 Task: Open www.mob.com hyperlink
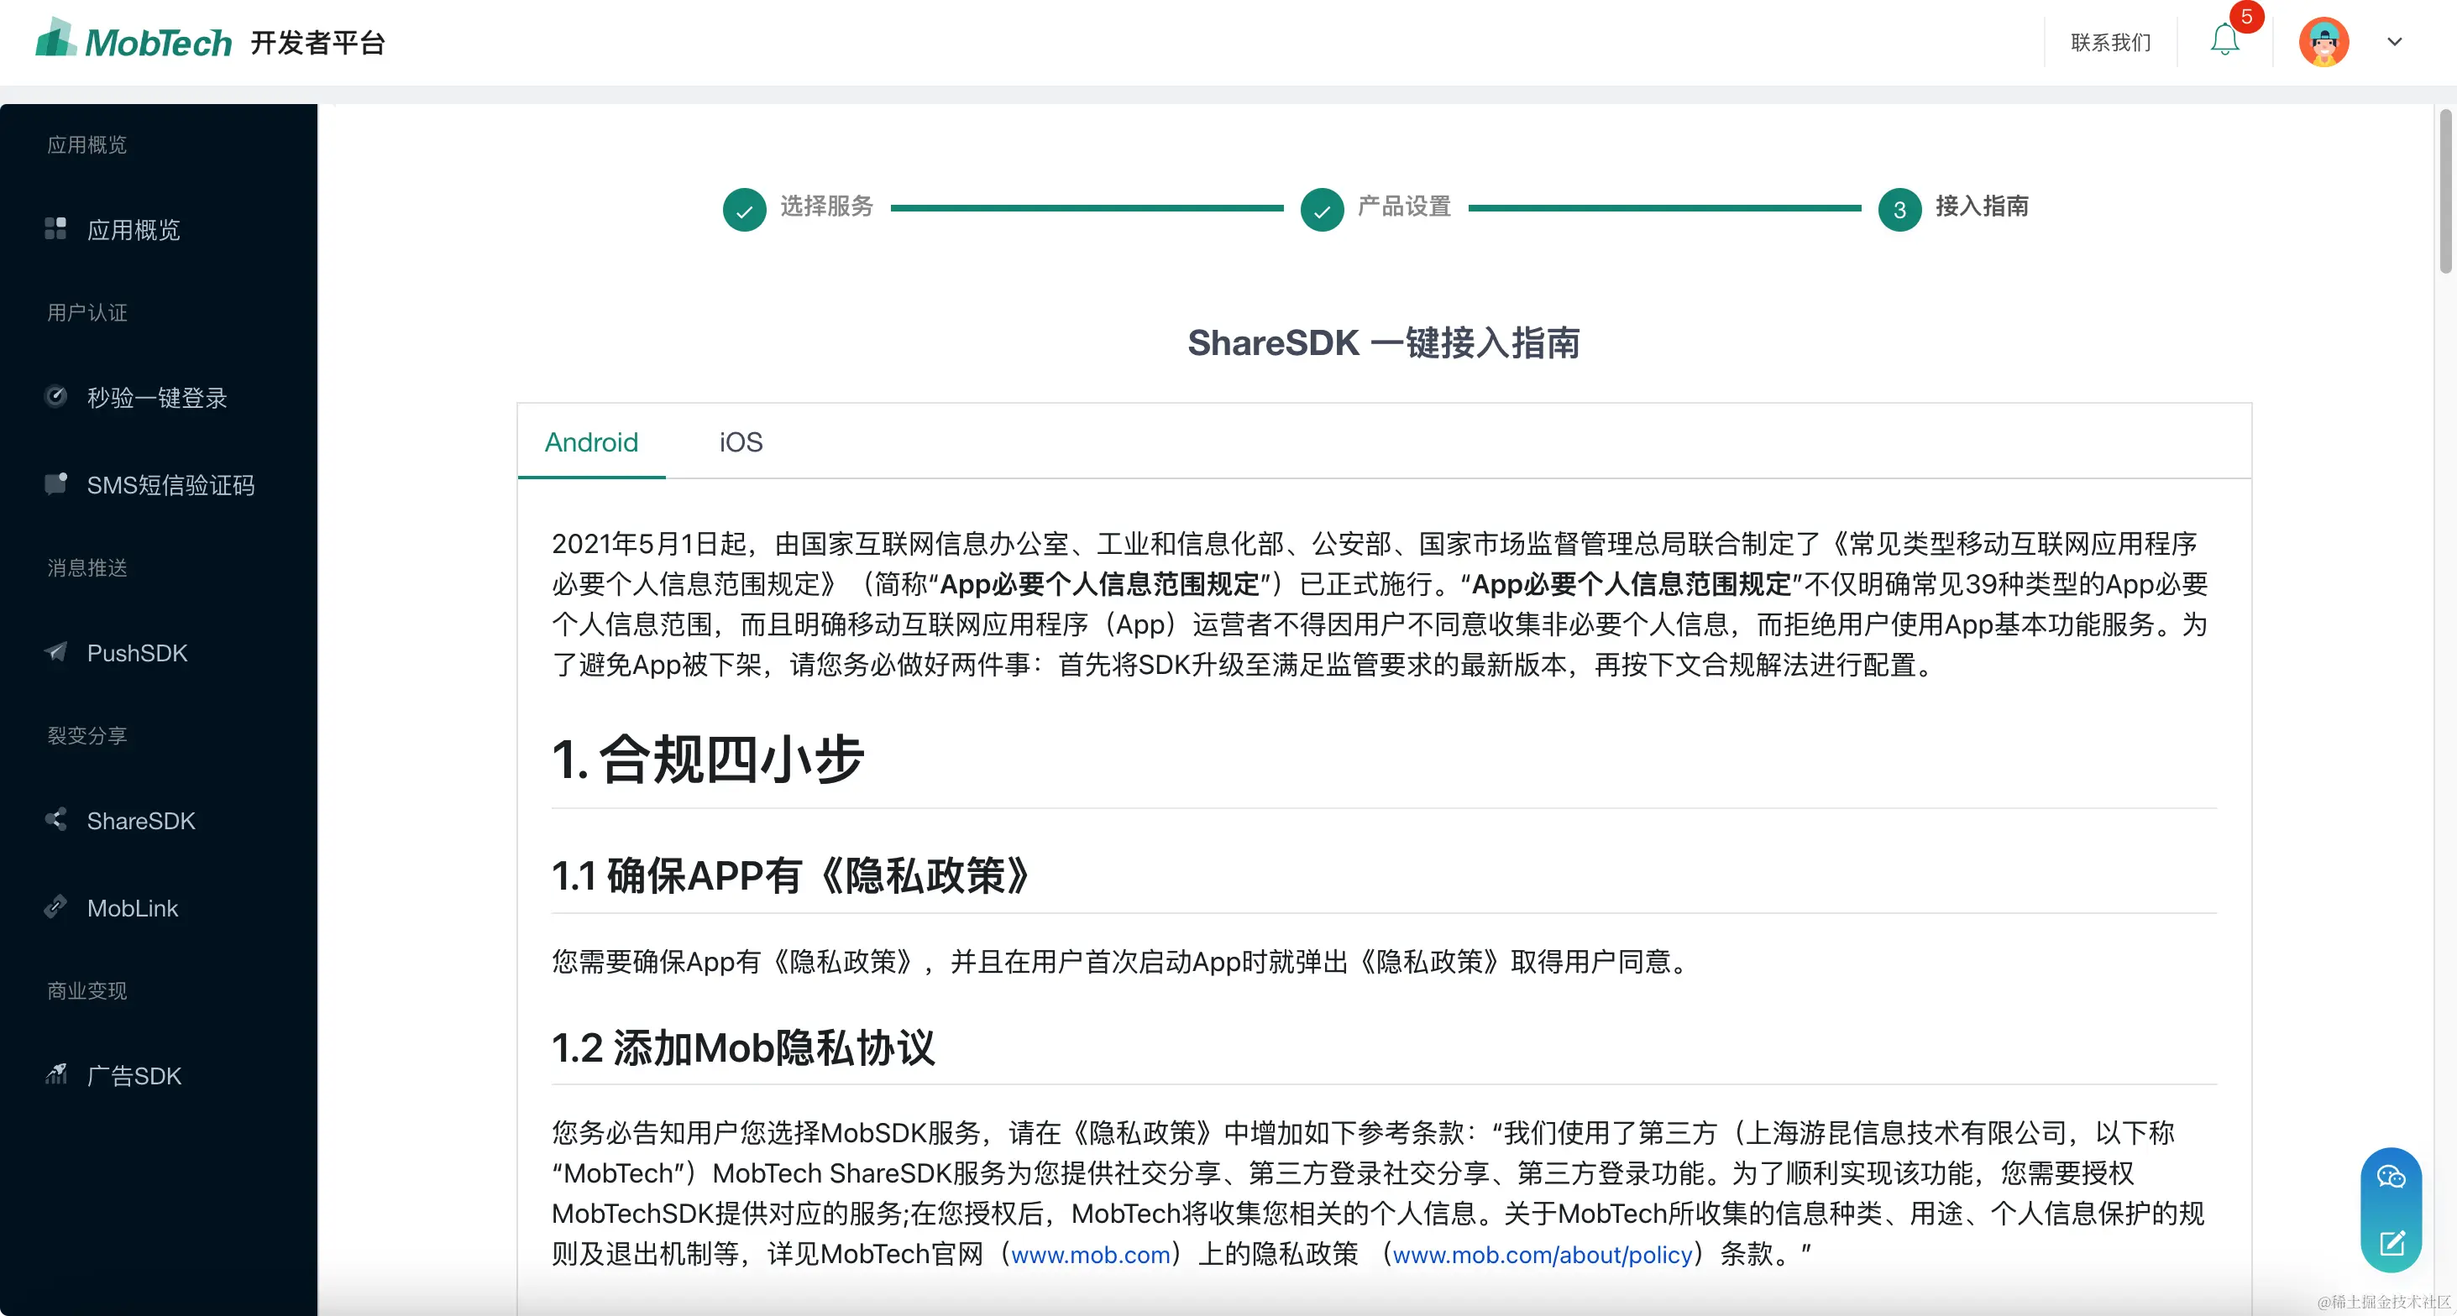click(1090, 1254)
